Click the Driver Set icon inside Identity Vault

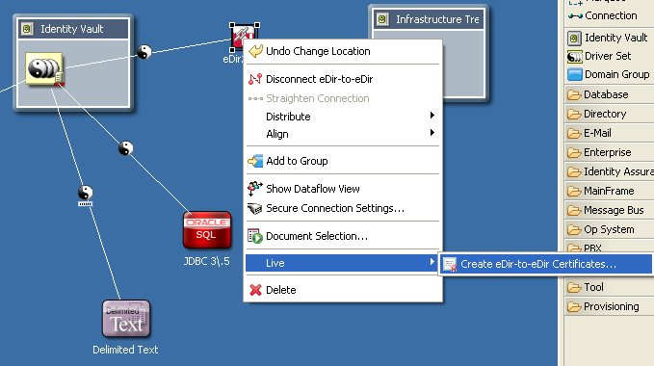point(44,68)
